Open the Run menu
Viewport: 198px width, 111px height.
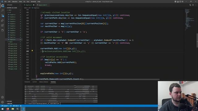[x=28, y=2]
